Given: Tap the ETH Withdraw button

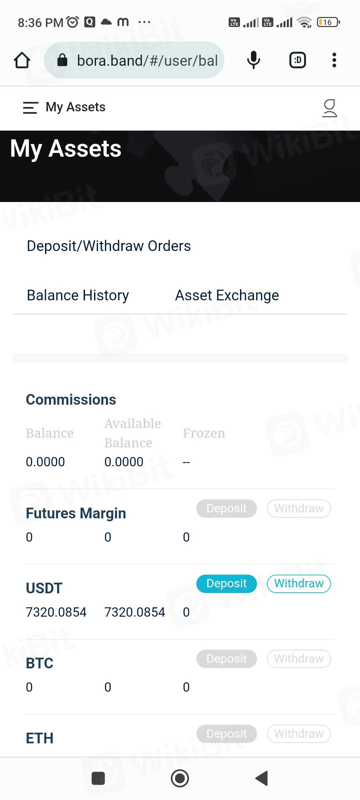Looking at the screenshot, I should coord(299,734).
